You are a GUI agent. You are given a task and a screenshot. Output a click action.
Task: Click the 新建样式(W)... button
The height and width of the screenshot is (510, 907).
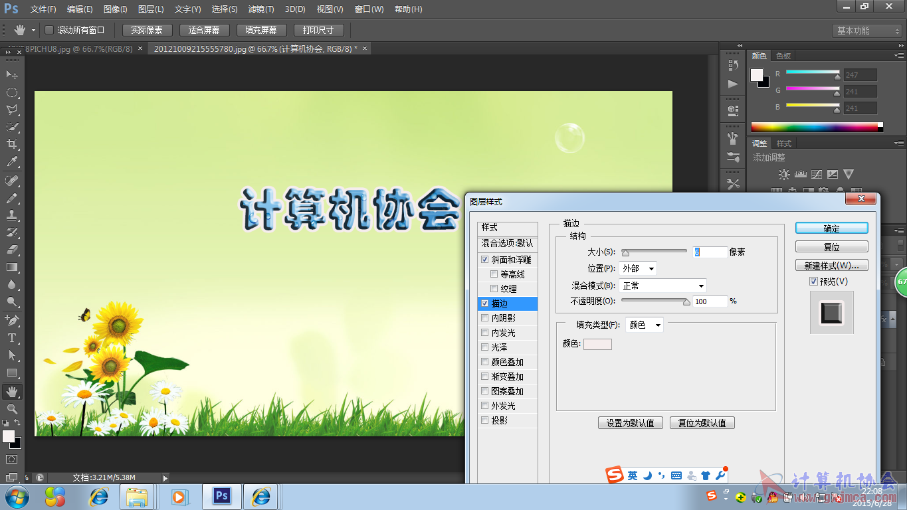click(832, 265)
